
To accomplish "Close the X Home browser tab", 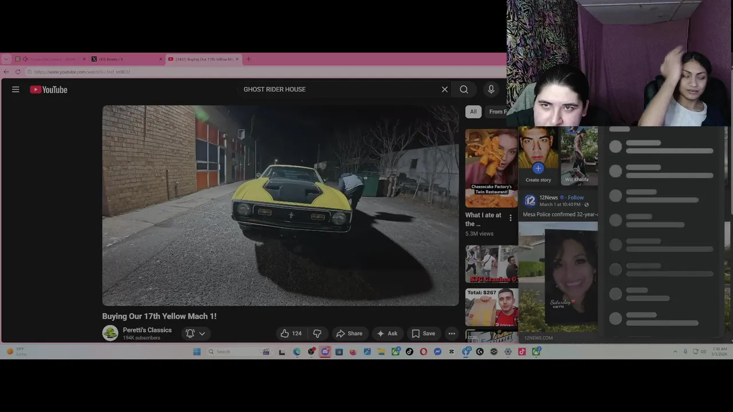I will point(161,59).
